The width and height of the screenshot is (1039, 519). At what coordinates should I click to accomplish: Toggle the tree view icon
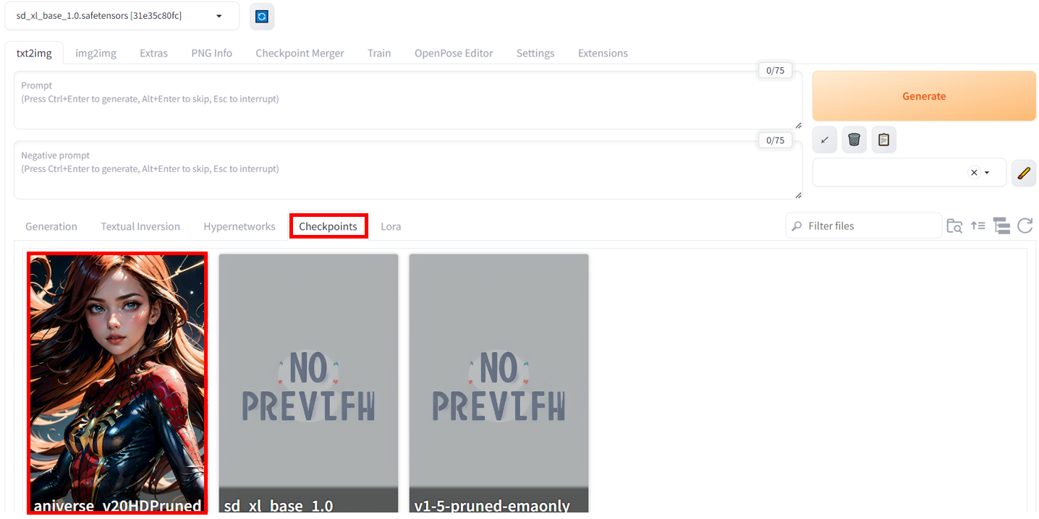[x=1001, y=226]
